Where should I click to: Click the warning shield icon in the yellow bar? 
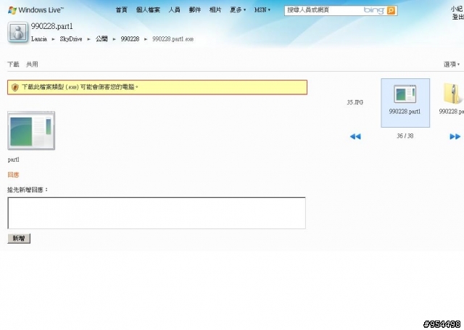click(14, 87)
